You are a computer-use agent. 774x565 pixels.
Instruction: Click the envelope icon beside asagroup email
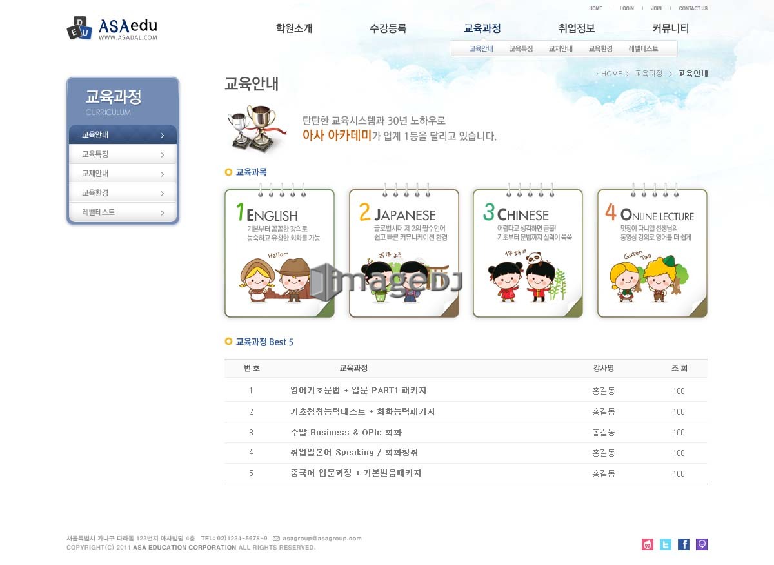click(x=276, y=538)
